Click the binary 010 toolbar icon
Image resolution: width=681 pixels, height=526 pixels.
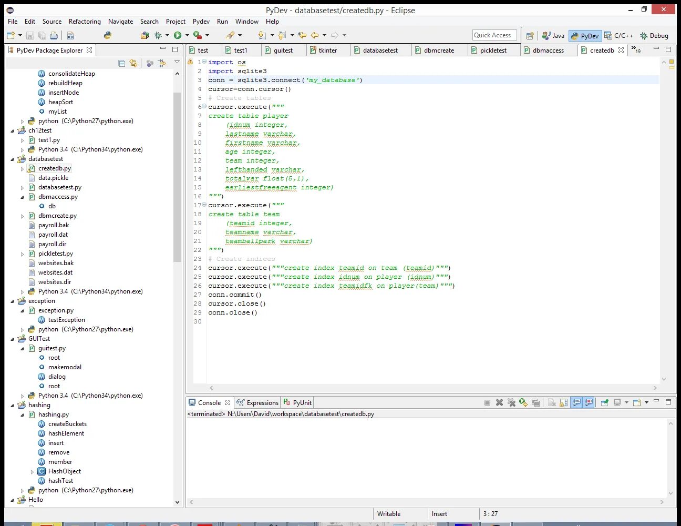pos(70,35)
